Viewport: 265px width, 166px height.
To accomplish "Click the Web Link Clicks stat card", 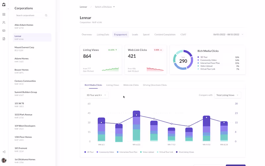I will tap(146, 60).
